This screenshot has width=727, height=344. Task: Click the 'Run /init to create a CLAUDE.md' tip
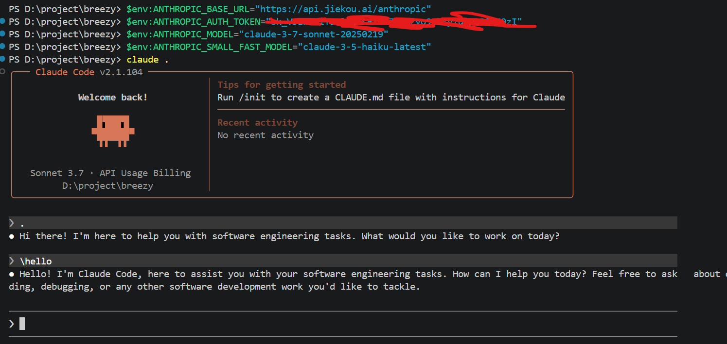[x=391, y=97]
